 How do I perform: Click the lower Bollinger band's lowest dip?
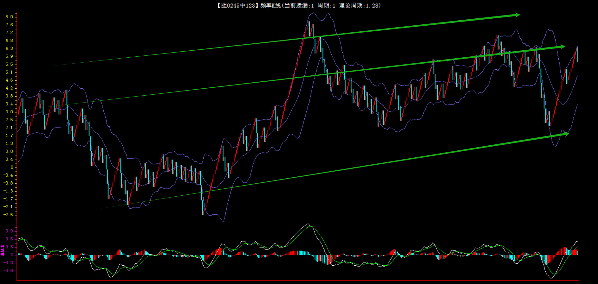pos(223,221)
